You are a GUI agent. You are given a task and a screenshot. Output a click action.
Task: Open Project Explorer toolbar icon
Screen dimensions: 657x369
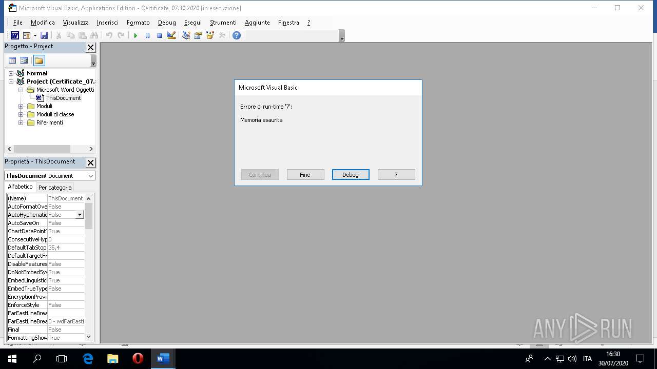pyautogui.click(x=186, y=35)
